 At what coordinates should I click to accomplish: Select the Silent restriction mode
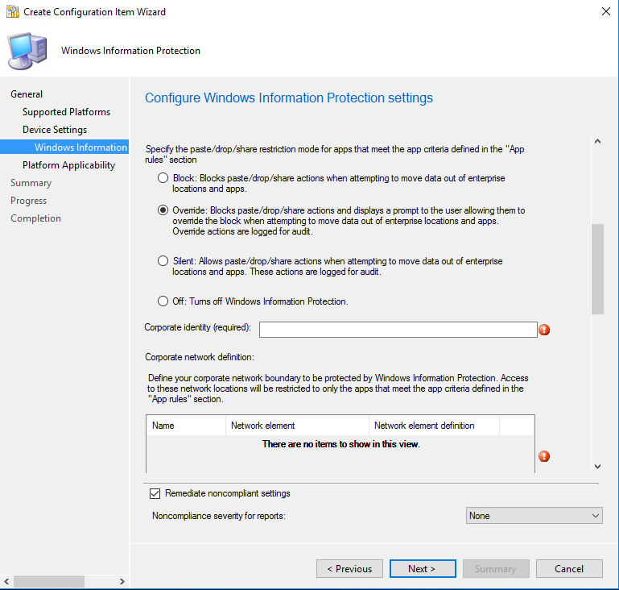point(163,261)
